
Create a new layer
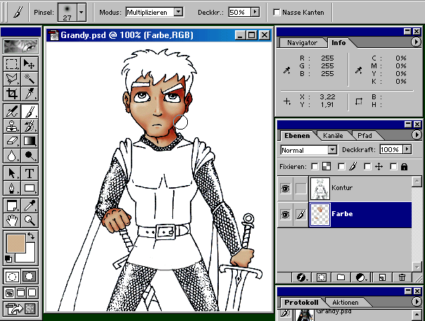(382, 277)
